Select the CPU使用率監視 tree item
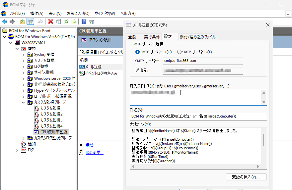This screenshot has width=292, height=190. [51, 132]
